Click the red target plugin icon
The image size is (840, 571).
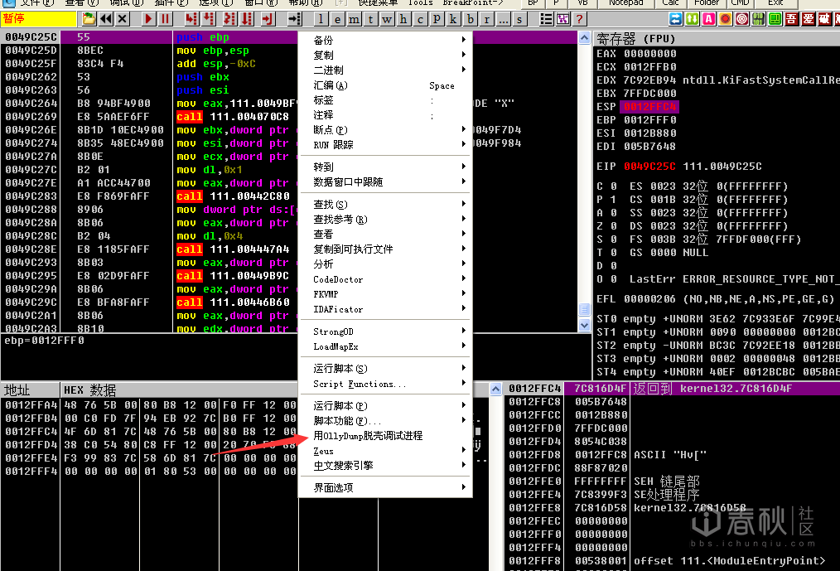click(x=742, y=19)
